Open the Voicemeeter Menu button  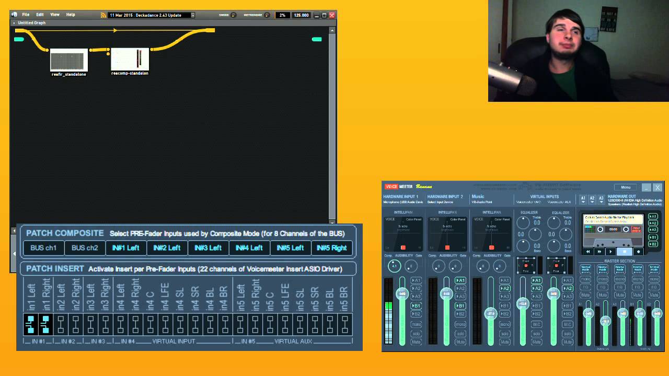pos(626,187)
